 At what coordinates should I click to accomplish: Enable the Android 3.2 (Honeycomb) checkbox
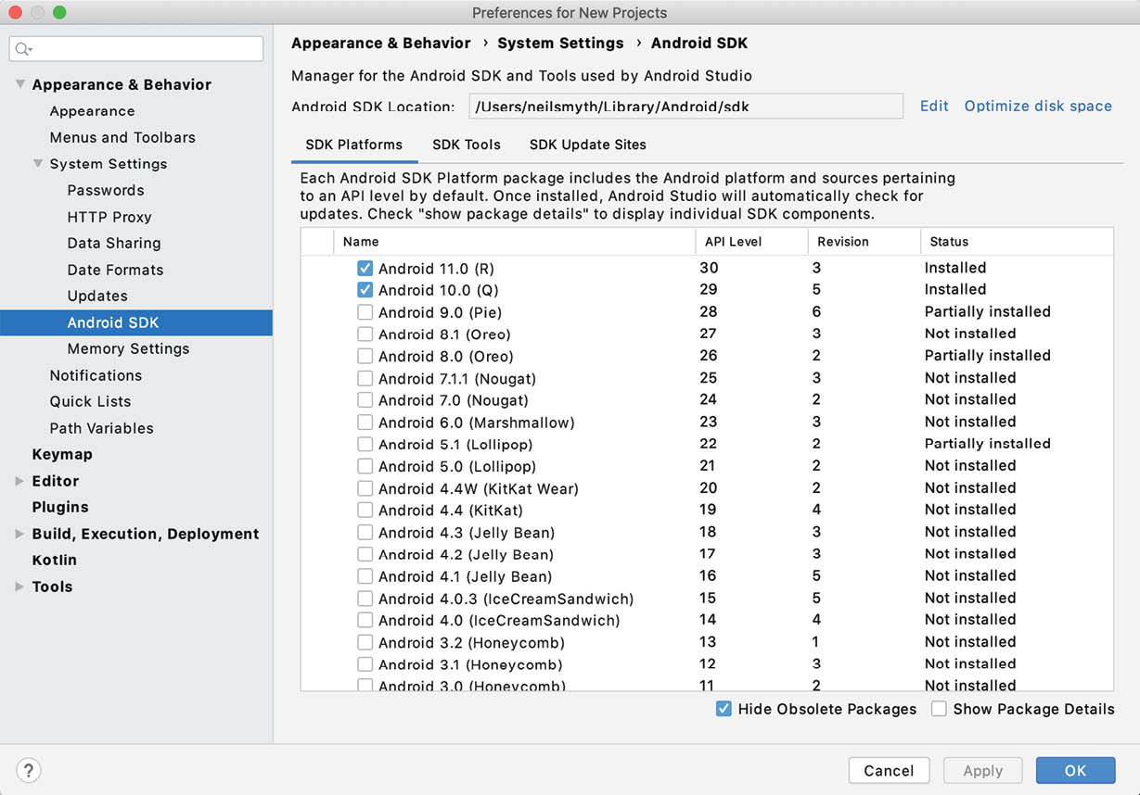(365, 642)
